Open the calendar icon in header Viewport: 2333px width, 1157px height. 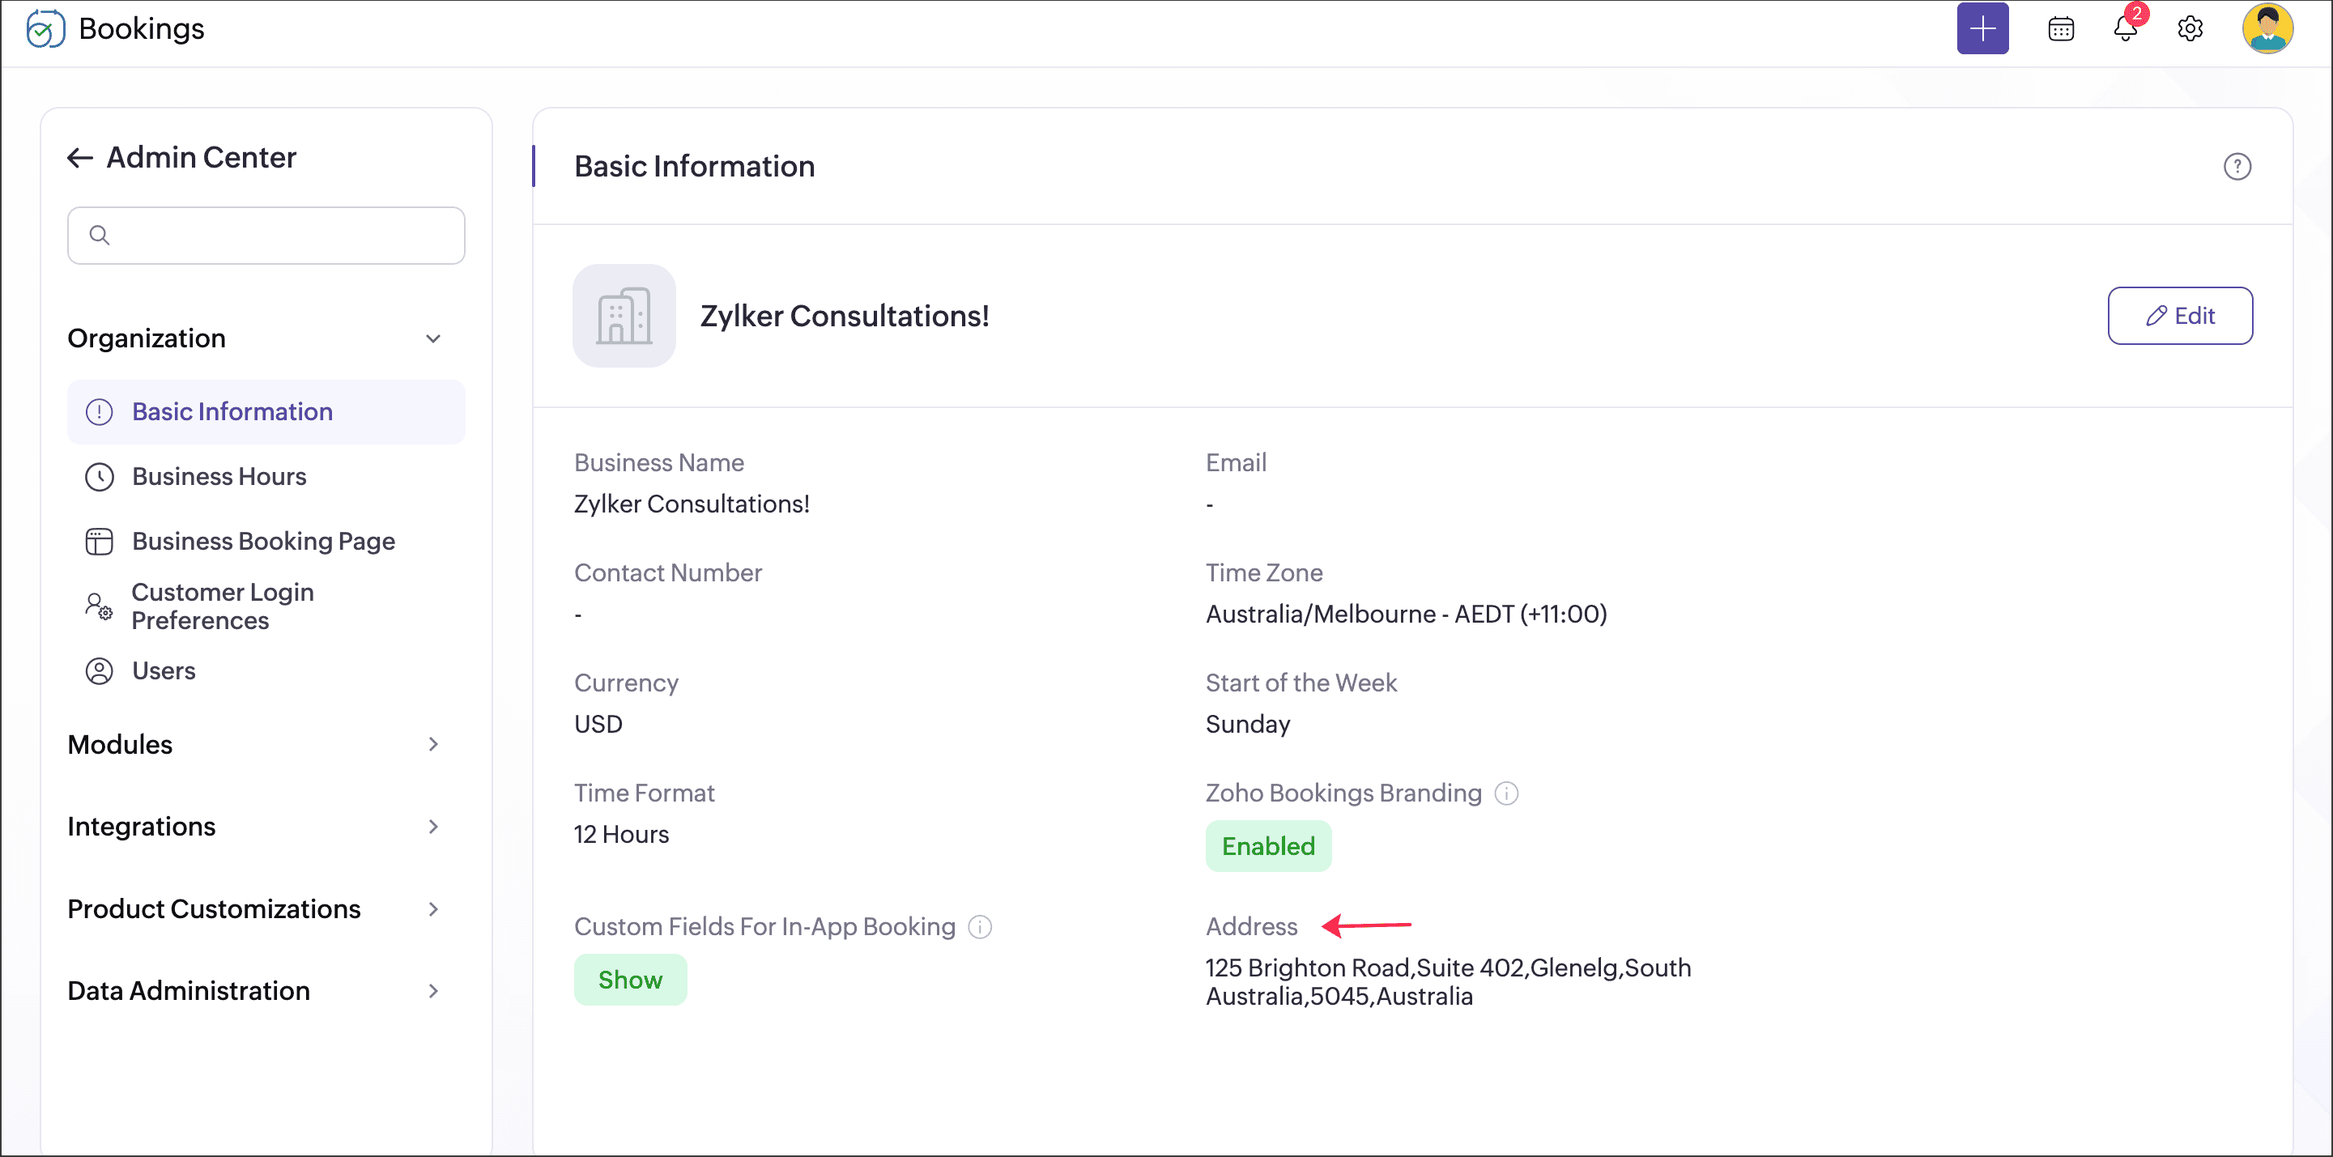pyautogui.click(x=2060, y=29)
